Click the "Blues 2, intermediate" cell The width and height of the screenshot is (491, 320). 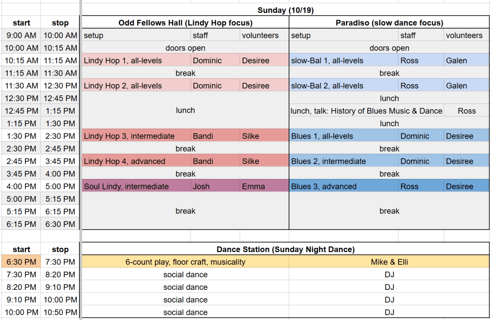(343, 161)
